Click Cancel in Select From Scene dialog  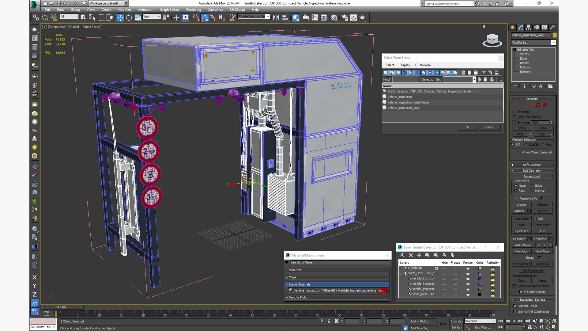coord(490,127)
